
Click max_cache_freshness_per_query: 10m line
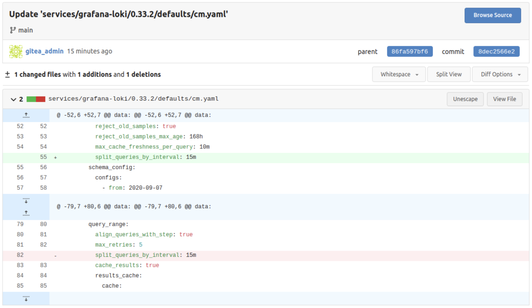266,147
